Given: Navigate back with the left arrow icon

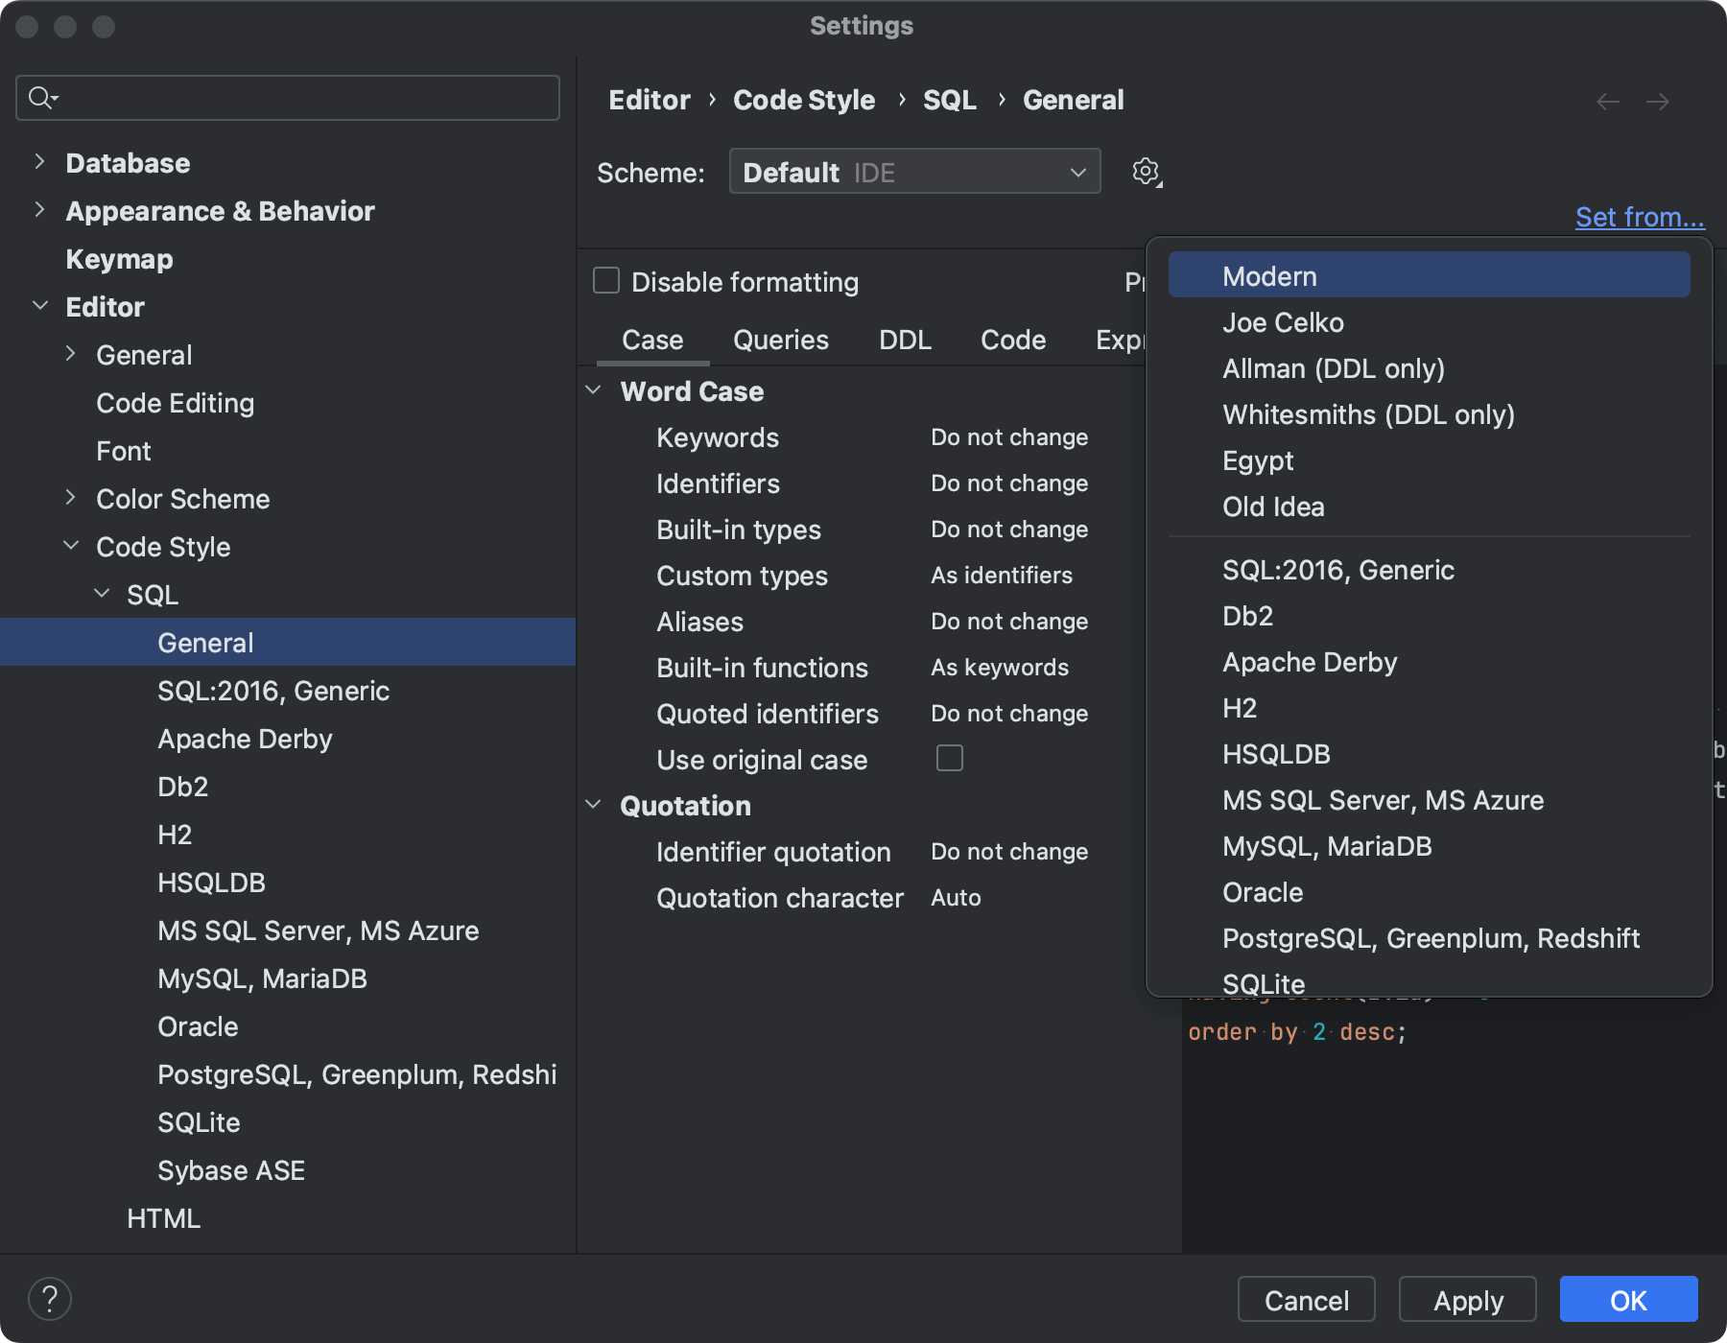Looking at the screenshot, I should [1607, 101].
